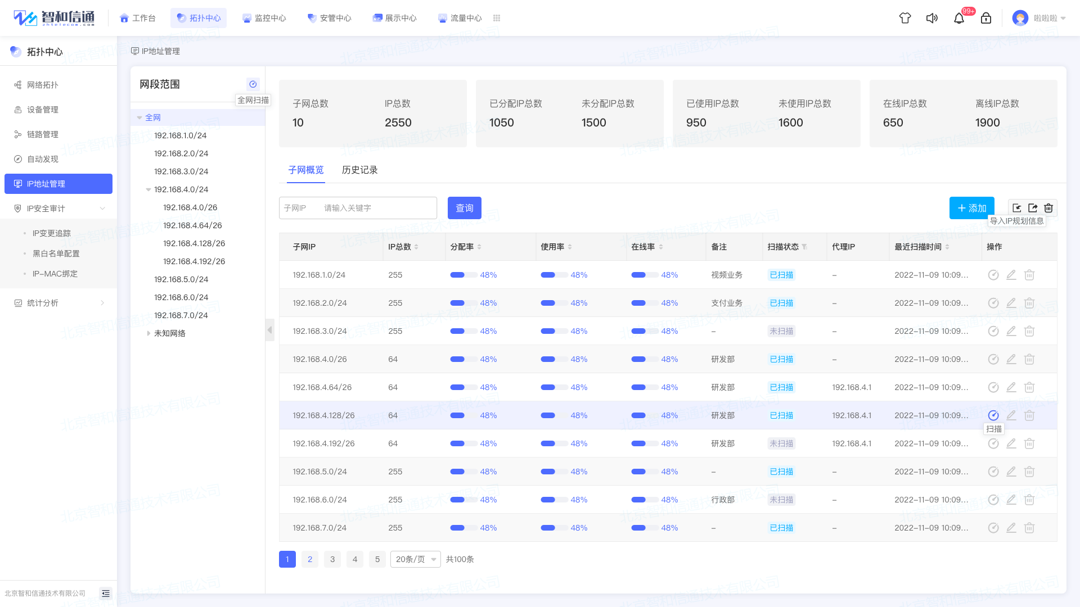Click the full-network scan icon beside 网段范围
Image resolution: width=1080 pixels, height=607 pixels.
pyautogui.click(x=253, y=84)
